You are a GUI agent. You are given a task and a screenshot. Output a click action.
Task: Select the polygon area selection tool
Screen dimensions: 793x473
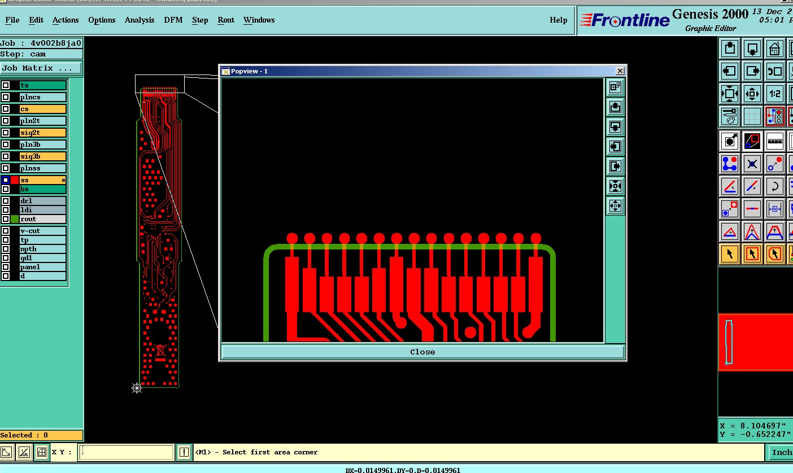coord(775,254)
